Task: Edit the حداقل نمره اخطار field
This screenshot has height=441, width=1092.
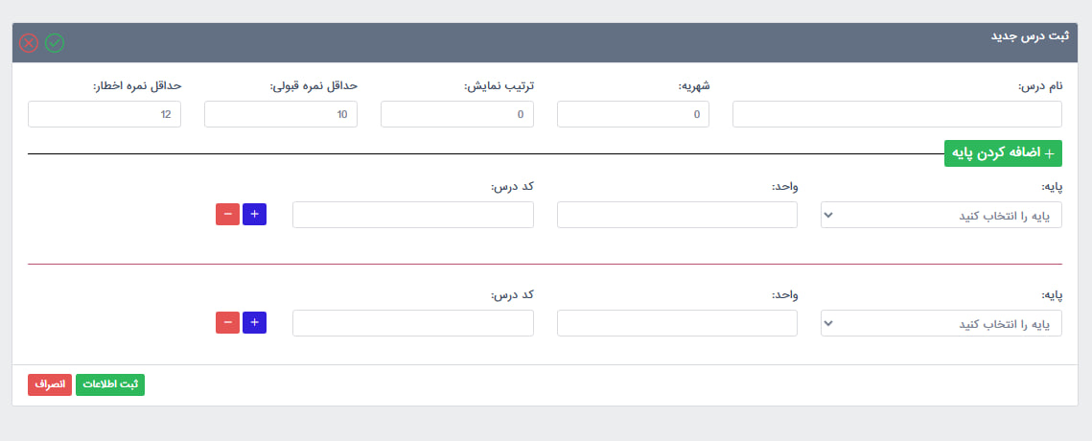Action: (x=105, y=115)
